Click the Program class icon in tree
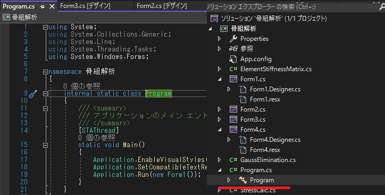Viewport: 385px width, 195px height. tap(242, 180)
